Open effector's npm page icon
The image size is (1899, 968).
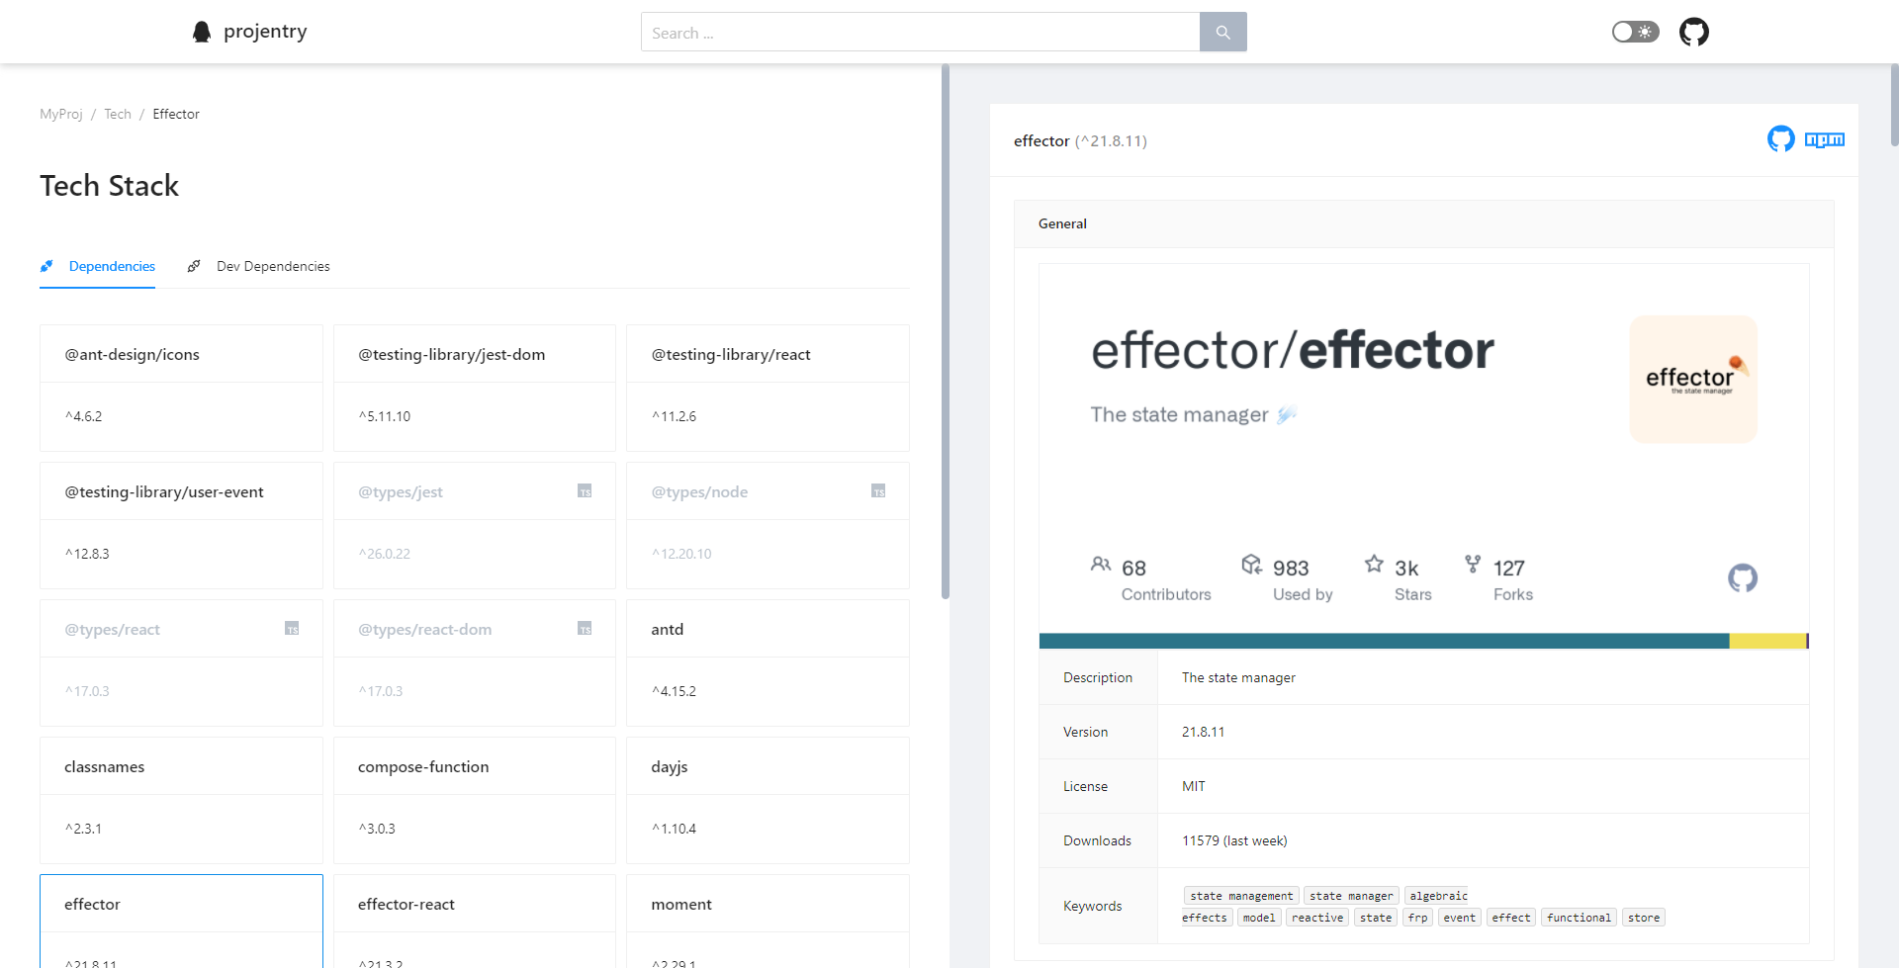click(x=1825, y=139)
